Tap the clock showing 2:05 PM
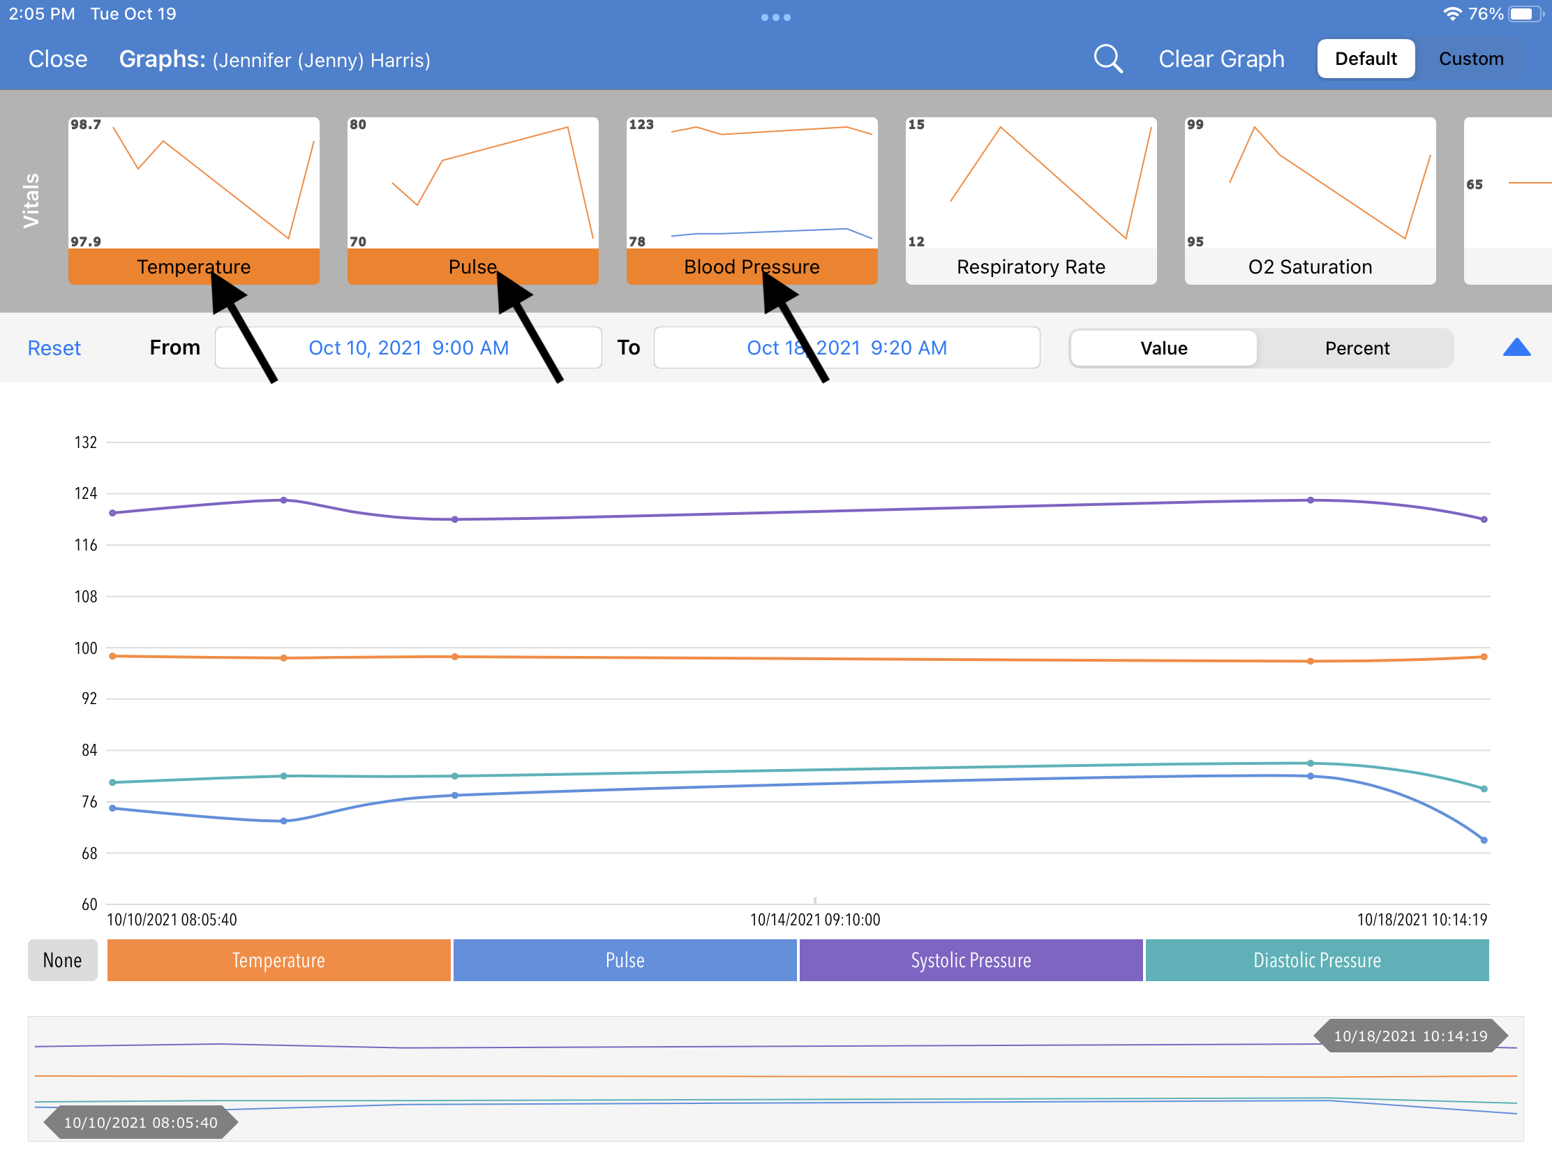Screen dimensions: 1552x1164 (41, 14)
